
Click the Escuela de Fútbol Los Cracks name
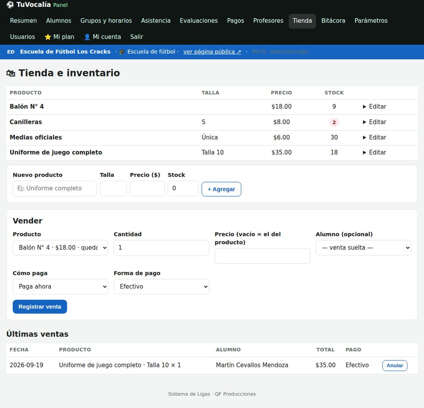[x=65, y=52]
